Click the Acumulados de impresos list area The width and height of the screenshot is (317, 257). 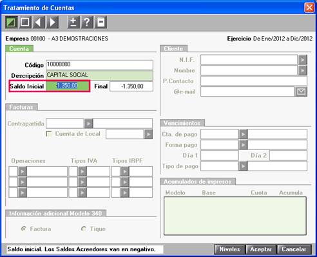pyautogui.click(x=235, y=216)
